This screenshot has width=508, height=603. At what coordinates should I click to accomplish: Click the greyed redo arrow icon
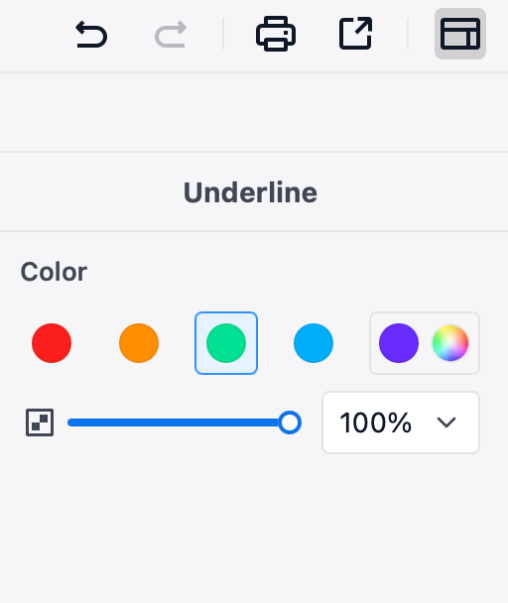[171, 35]
